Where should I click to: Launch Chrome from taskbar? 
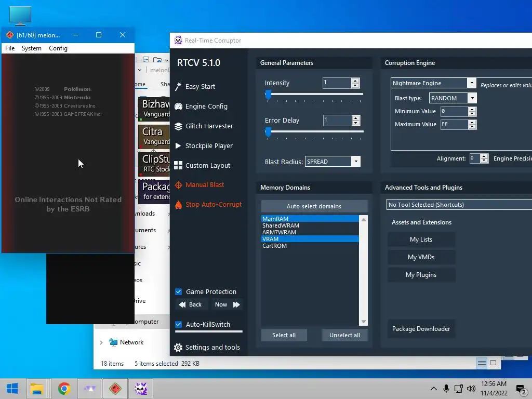point(64,389)
